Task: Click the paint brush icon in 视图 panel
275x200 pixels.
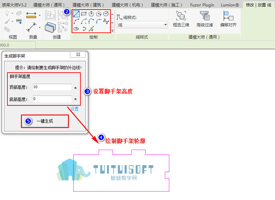Action: click(7, 21)
